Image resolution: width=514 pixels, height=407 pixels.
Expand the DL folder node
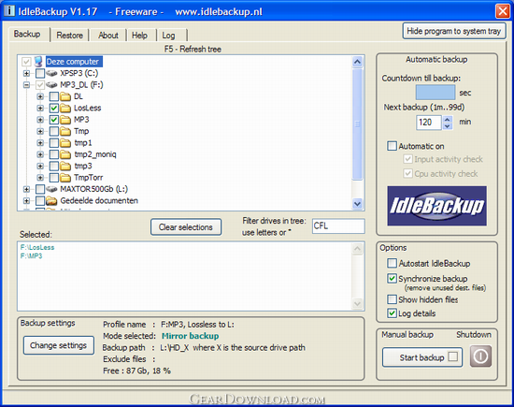pos(40,96)
